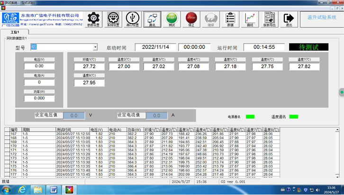This screenshot has height=195, width=344.
Task: Click the 退出 exit icon
Action: [289, 19]
